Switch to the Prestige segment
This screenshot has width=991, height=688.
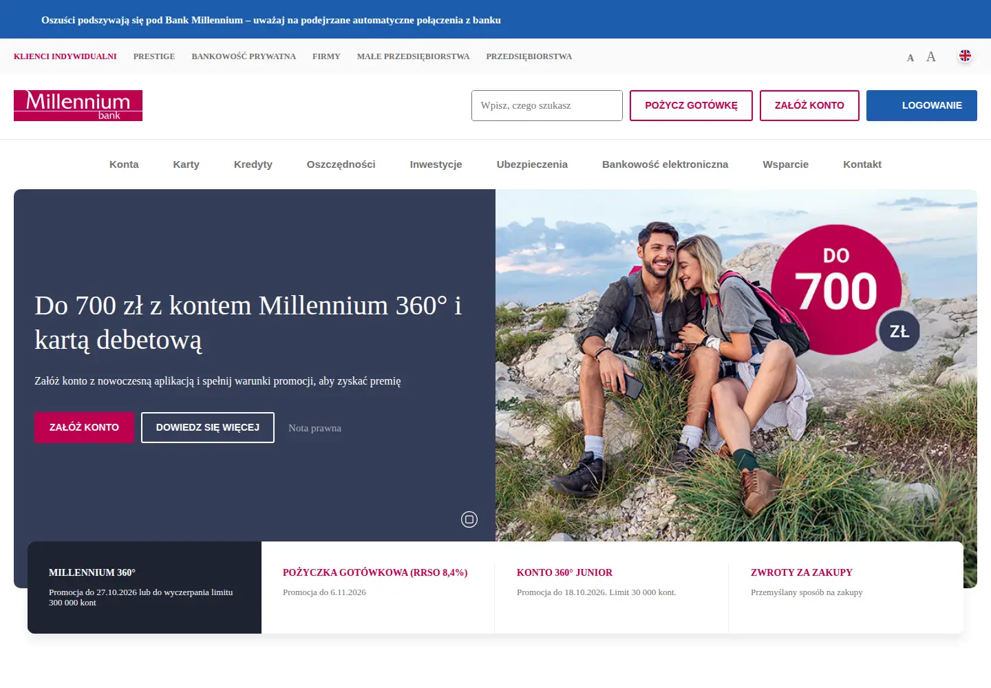click(x=154, y=56)
